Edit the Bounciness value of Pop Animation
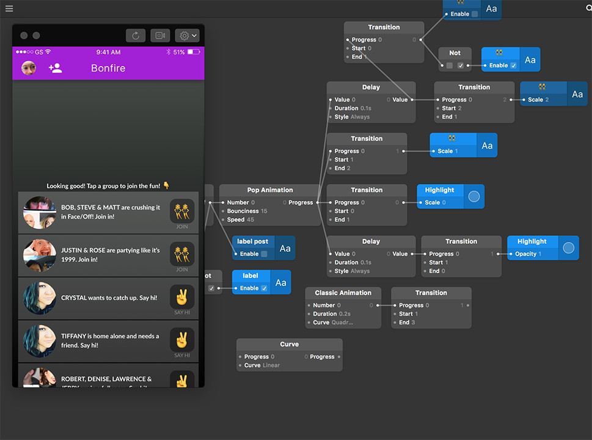592x440 pixels. tap(264, 211)
